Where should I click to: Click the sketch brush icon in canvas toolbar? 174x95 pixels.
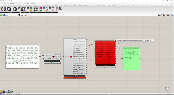point(25,15)
